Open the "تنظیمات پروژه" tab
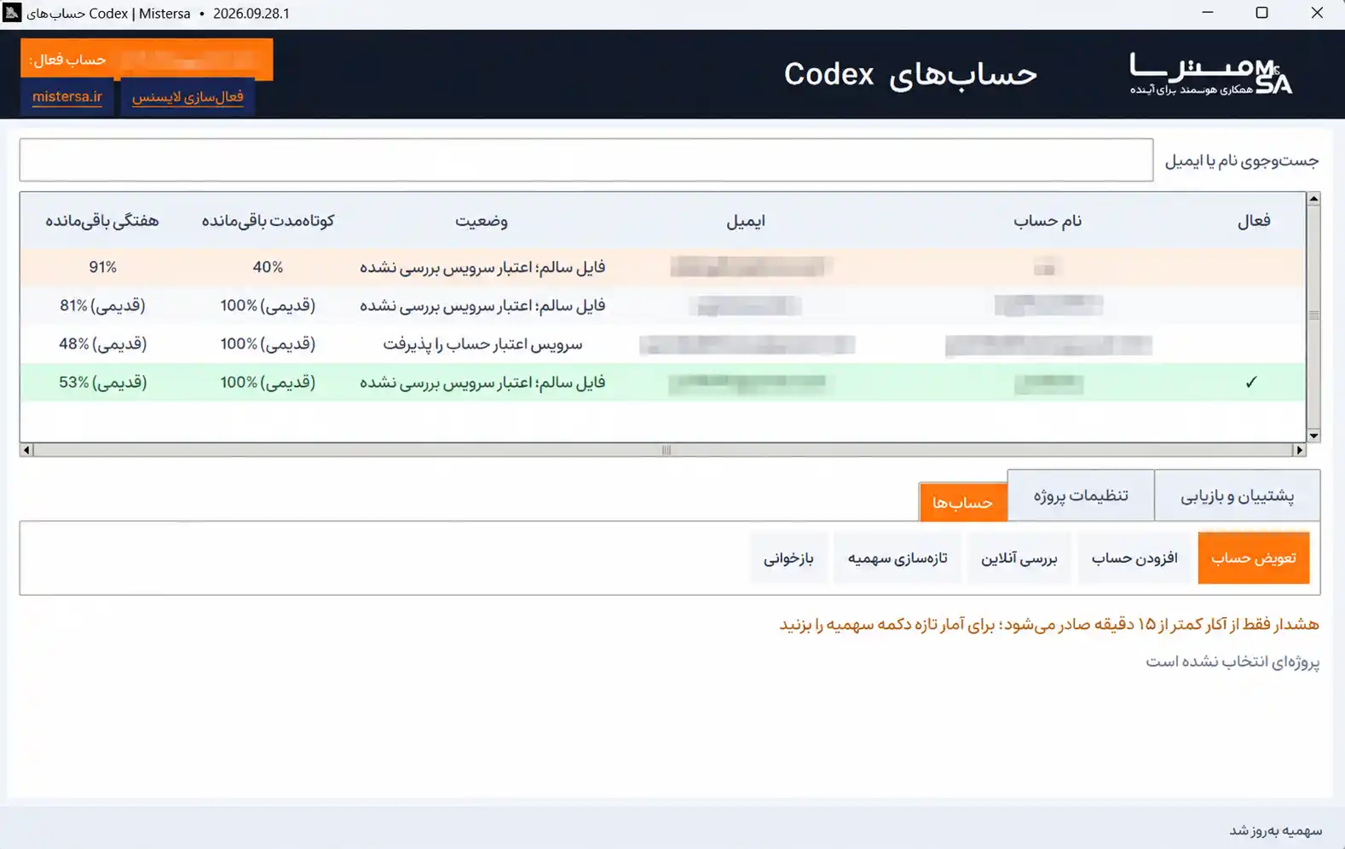The image size is (1345, 849). 1081,495
